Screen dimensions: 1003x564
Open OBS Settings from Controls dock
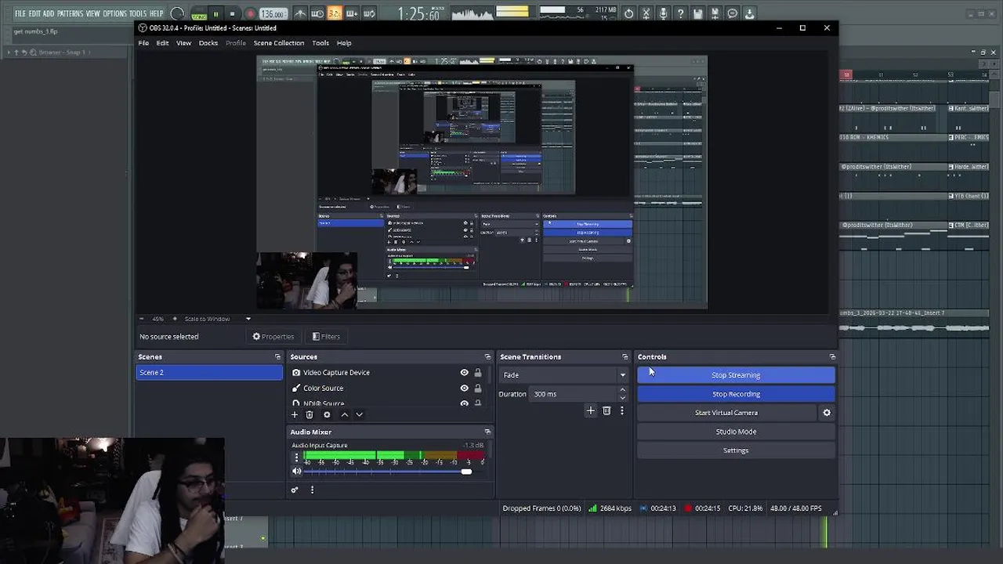[736, 450]
